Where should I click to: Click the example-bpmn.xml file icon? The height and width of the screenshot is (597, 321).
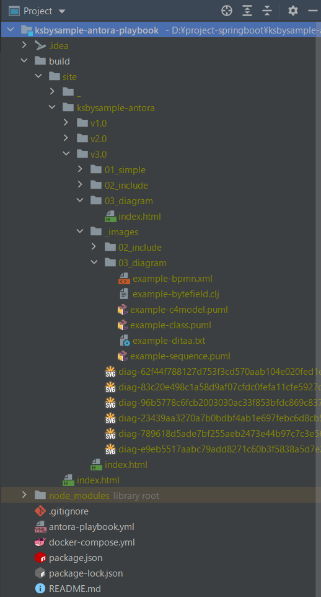[x=123, y=279]
